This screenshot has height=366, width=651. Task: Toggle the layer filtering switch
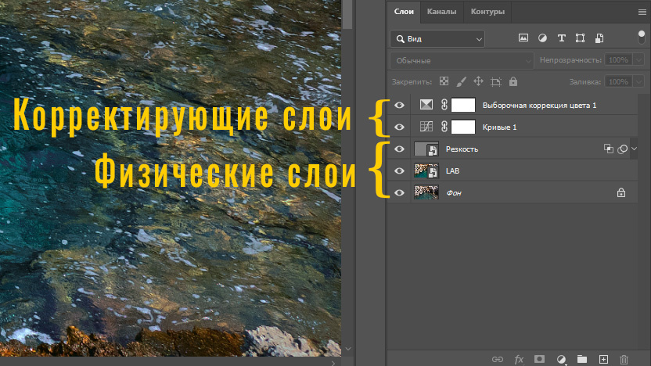click(x=641, y=38)
